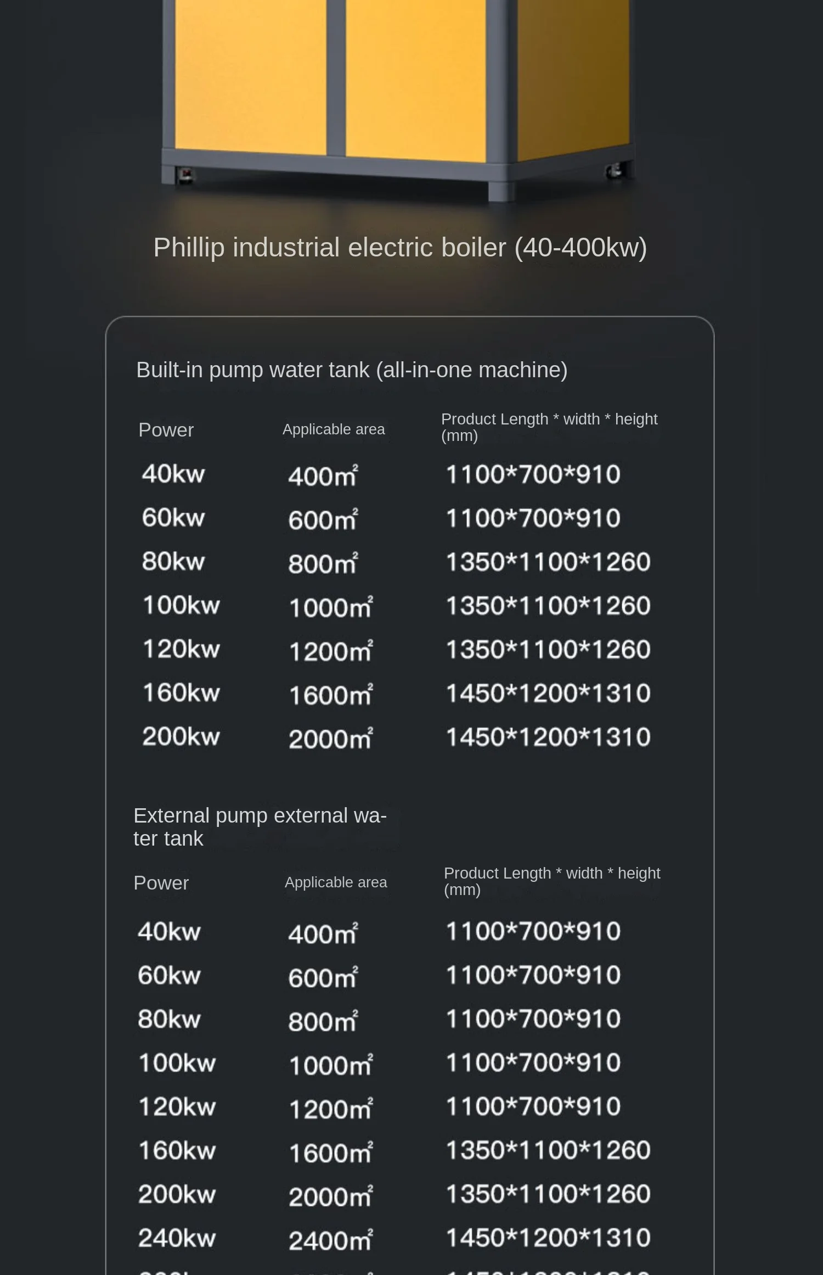This screenshot has height=1275, width=823.
Task: Click 200kw in the built-in pump table
Action: coord(181,737)
